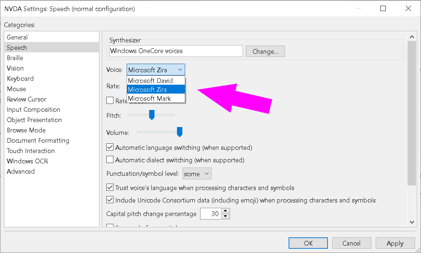Apply the speech settings

(x=395, y=243)
